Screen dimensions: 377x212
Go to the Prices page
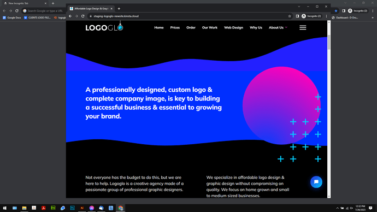175,28
